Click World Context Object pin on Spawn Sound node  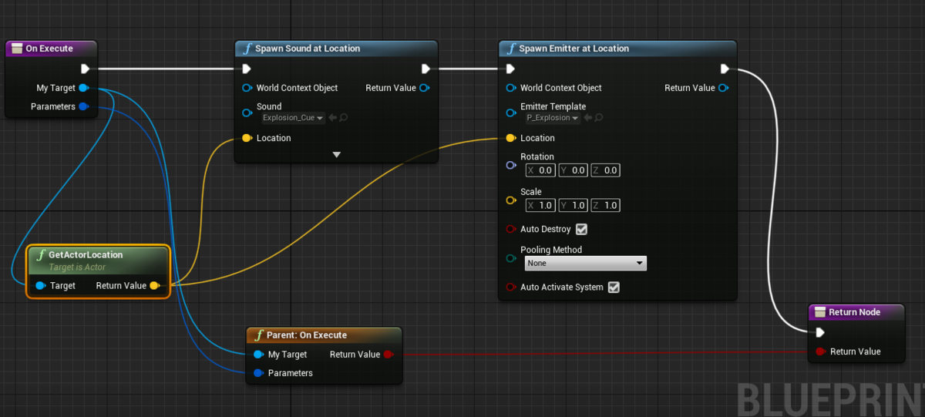[x=247, y=88]
